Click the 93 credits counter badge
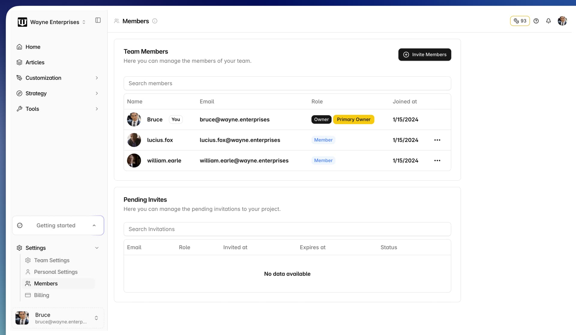 click(x=520, y=21)
